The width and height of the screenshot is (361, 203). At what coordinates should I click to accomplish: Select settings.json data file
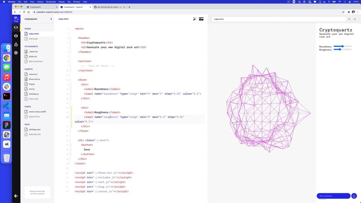click(35, 129)
